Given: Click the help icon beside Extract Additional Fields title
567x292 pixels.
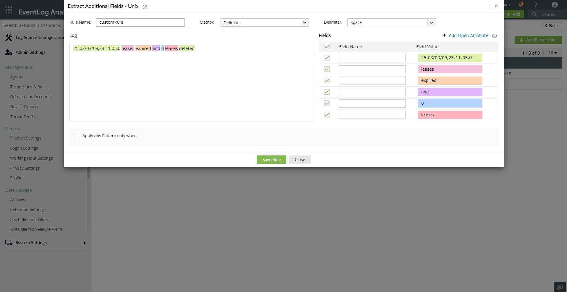Looking at the screenshot, I should tap(145, 7).
